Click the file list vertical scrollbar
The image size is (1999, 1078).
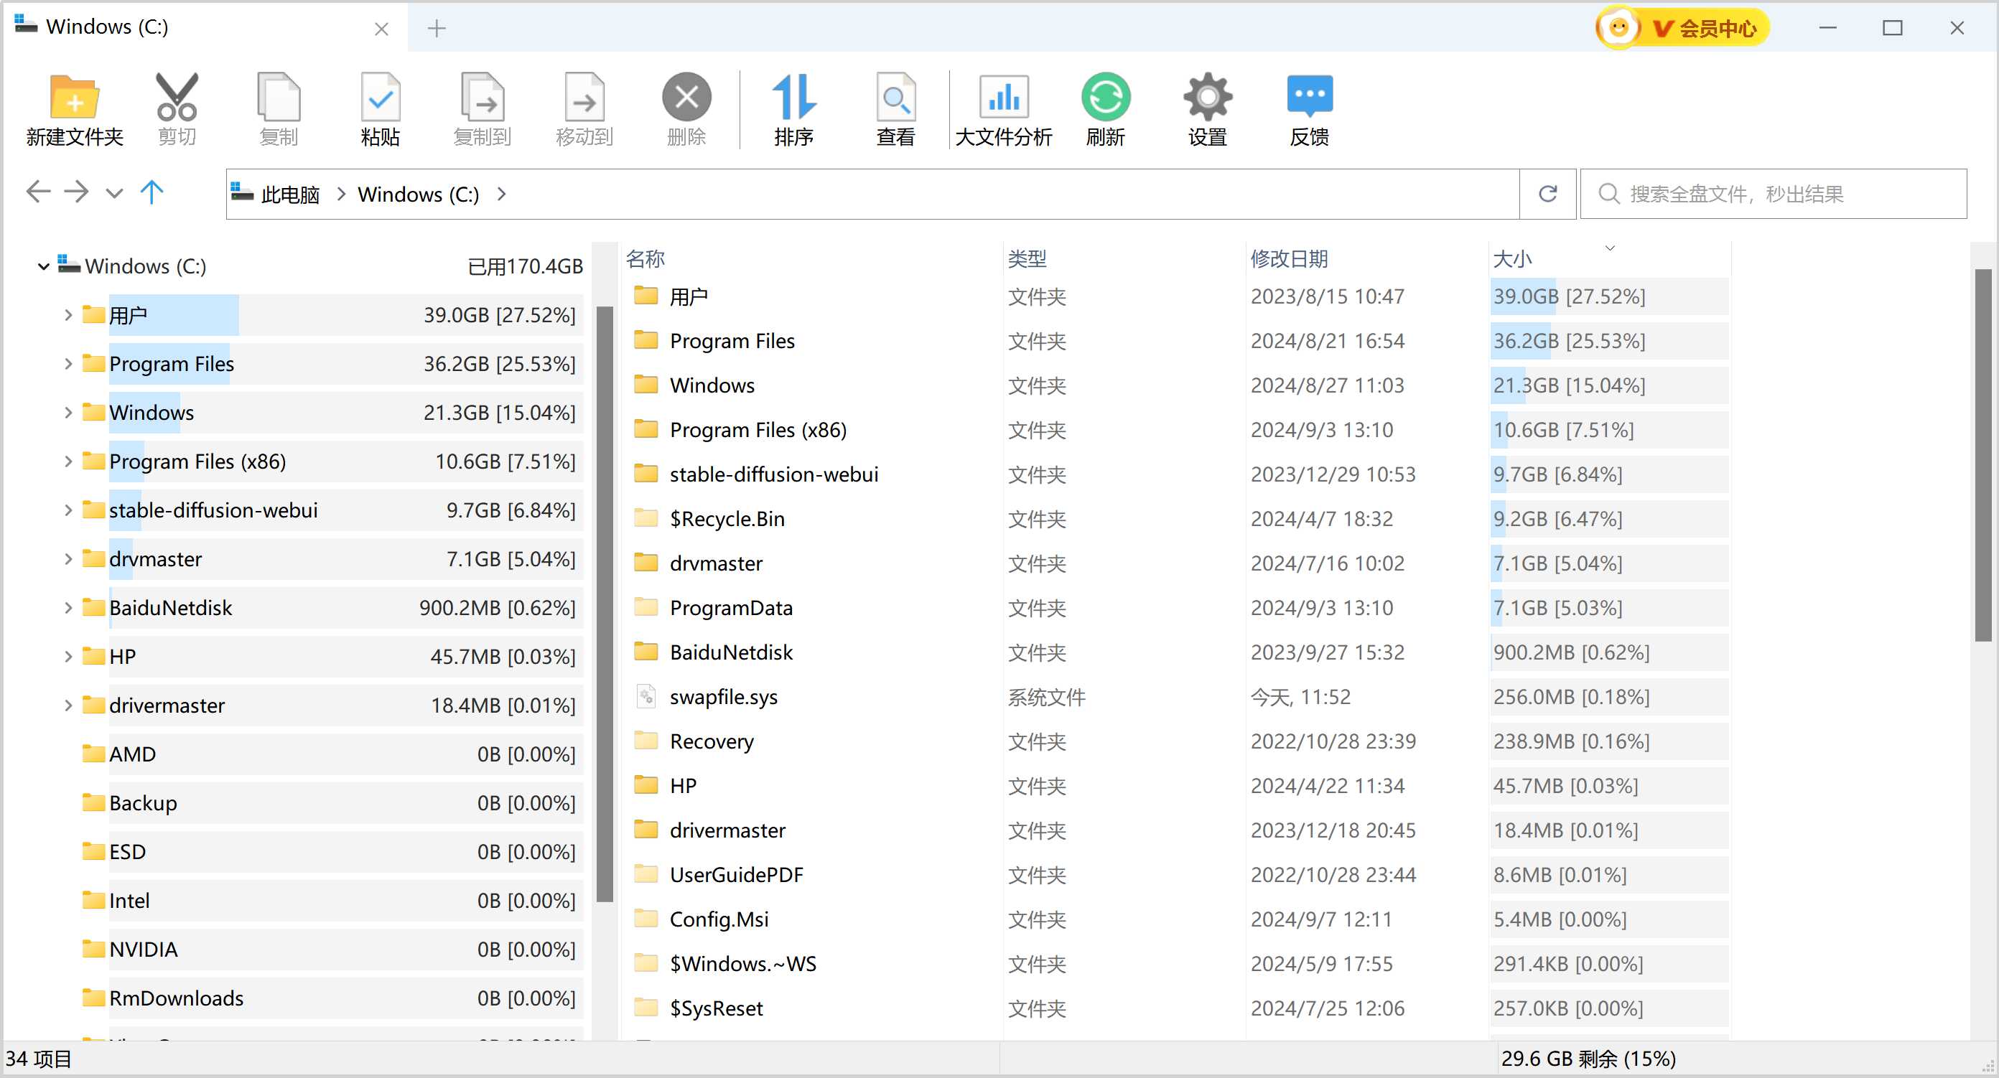point(1983,455)
